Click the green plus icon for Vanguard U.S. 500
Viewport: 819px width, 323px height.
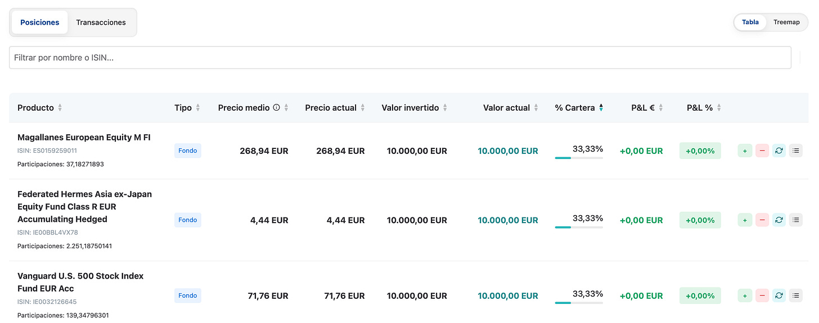pyautogui.click(x=745, y=295)
